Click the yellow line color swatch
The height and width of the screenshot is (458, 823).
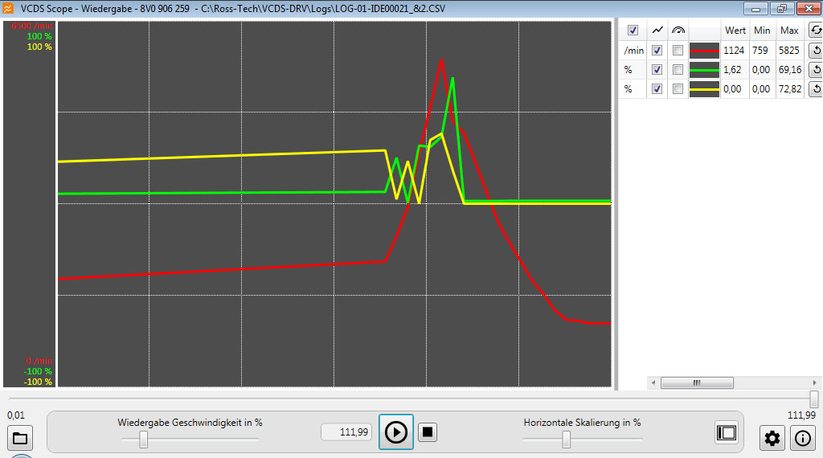[704, 89]
